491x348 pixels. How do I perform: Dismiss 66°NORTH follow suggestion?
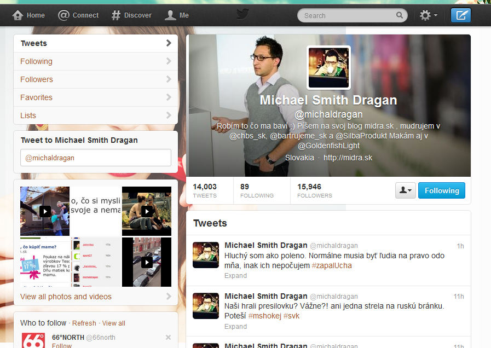168,338
